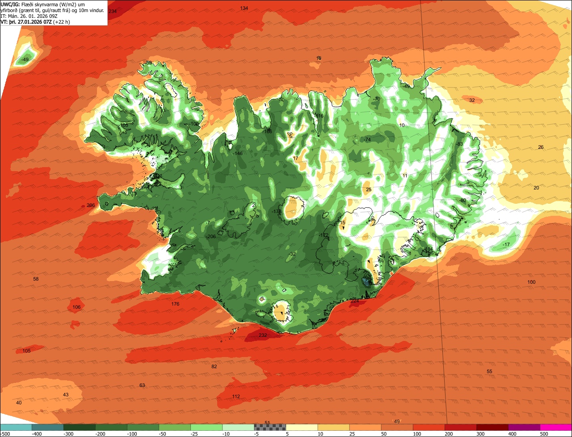572x437 pixels.
Task: Click the ocean value '55'
Action: pos(489,372)
